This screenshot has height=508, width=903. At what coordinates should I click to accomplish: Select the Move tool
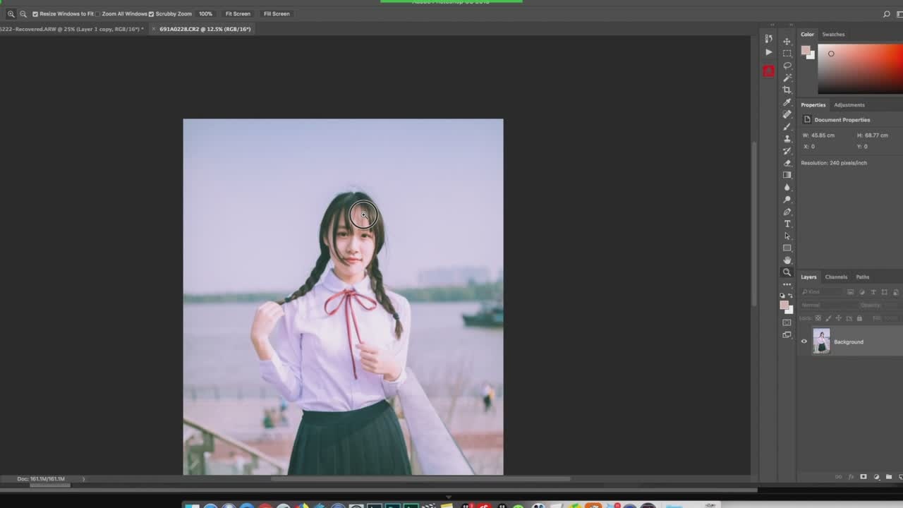[x=787, y=42]
